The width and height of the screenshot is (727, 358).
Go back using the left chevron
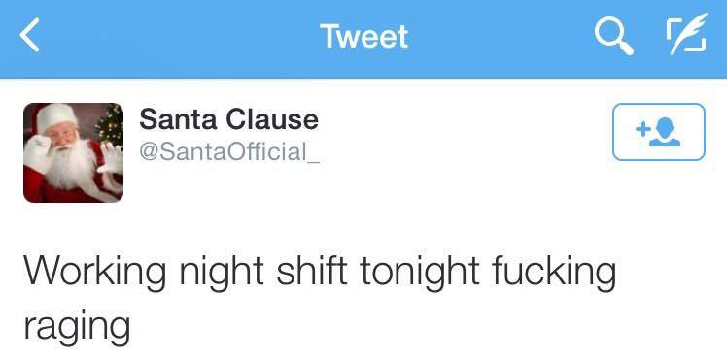pyautogui.click(x=30, y=35)
